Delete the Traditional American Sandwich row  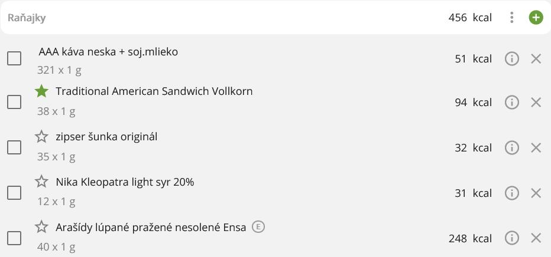click(x=536, y=103)
